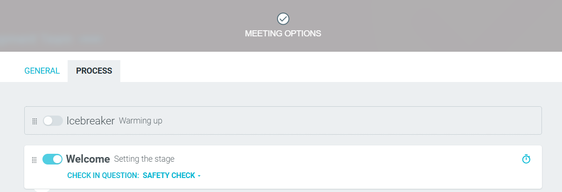
Task: Switch to the General tab
Action: pyautogui.click(x=42, y=71)
